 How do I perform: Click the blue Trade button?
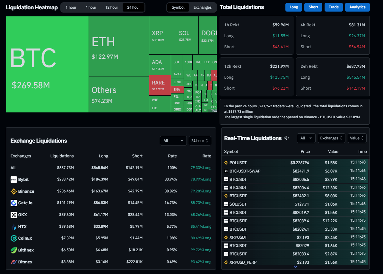334,7
